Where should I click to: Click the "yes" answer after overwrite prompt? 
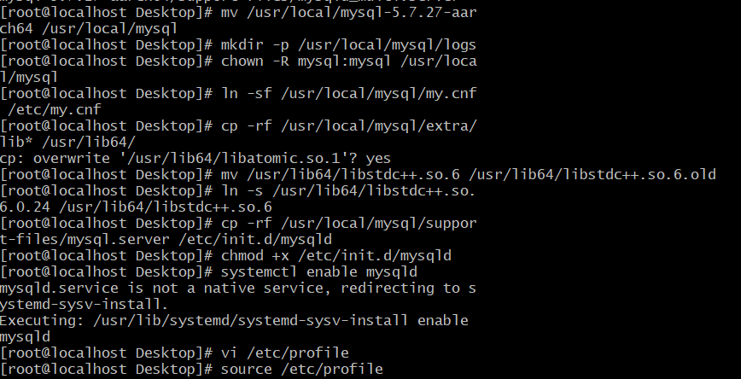[378, 158]
